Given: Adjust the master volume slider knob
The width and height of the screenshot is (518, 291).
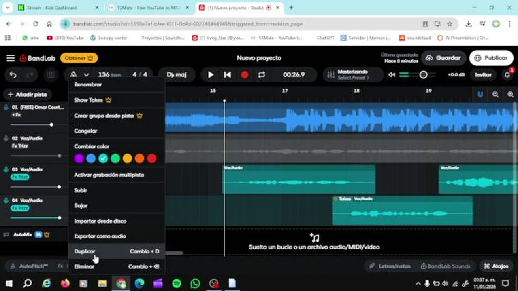Looking at the screenshot, I should click(x=423, y=75).
